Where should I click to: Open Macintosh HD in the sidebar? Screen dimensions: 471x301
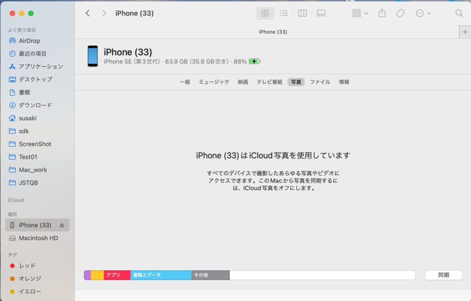tap(37, 238)
